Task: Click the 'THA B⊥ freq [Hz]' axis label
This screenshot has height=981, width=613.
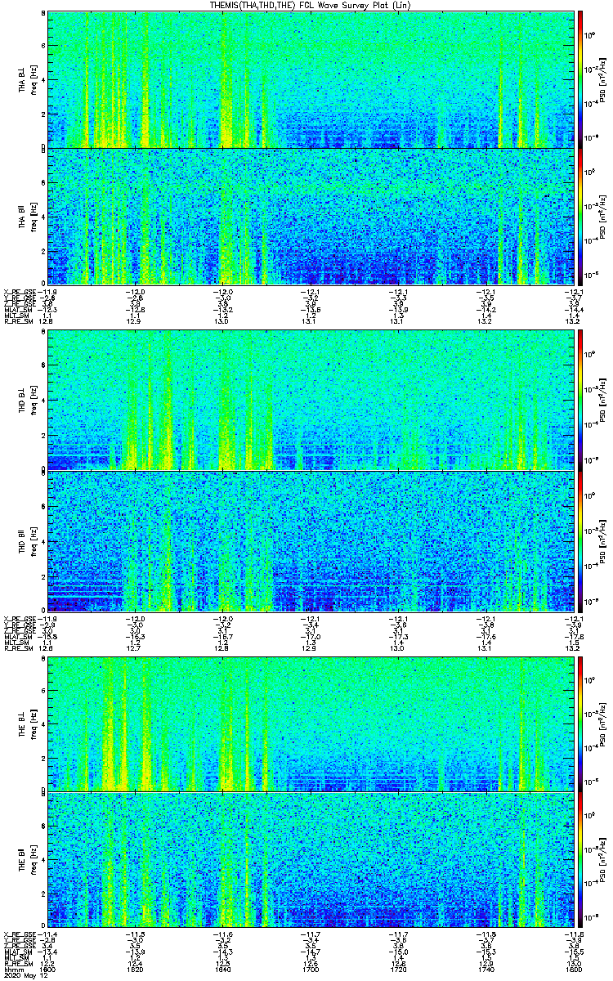Action: tap(27, 79)
